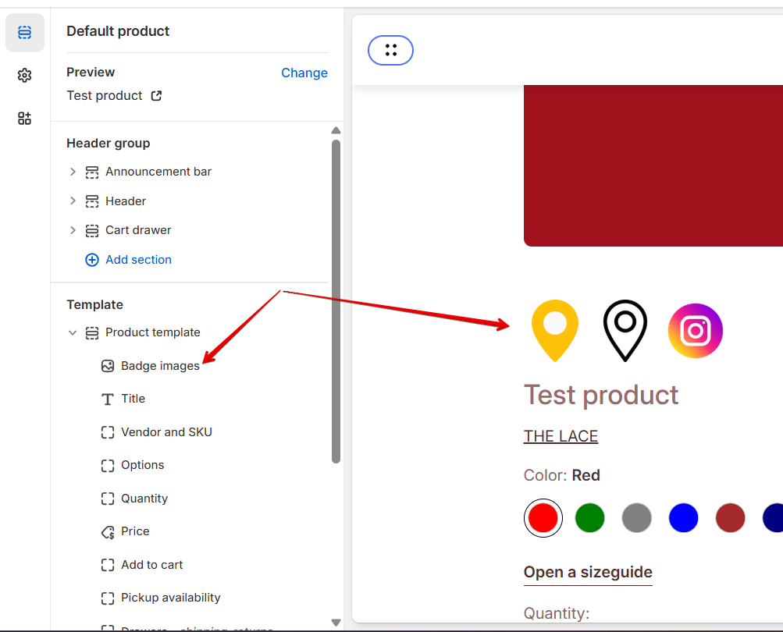Open the Pickup availability block
Image resolution: width=783 pixels, height=632 pixels.
click(171, 598)
